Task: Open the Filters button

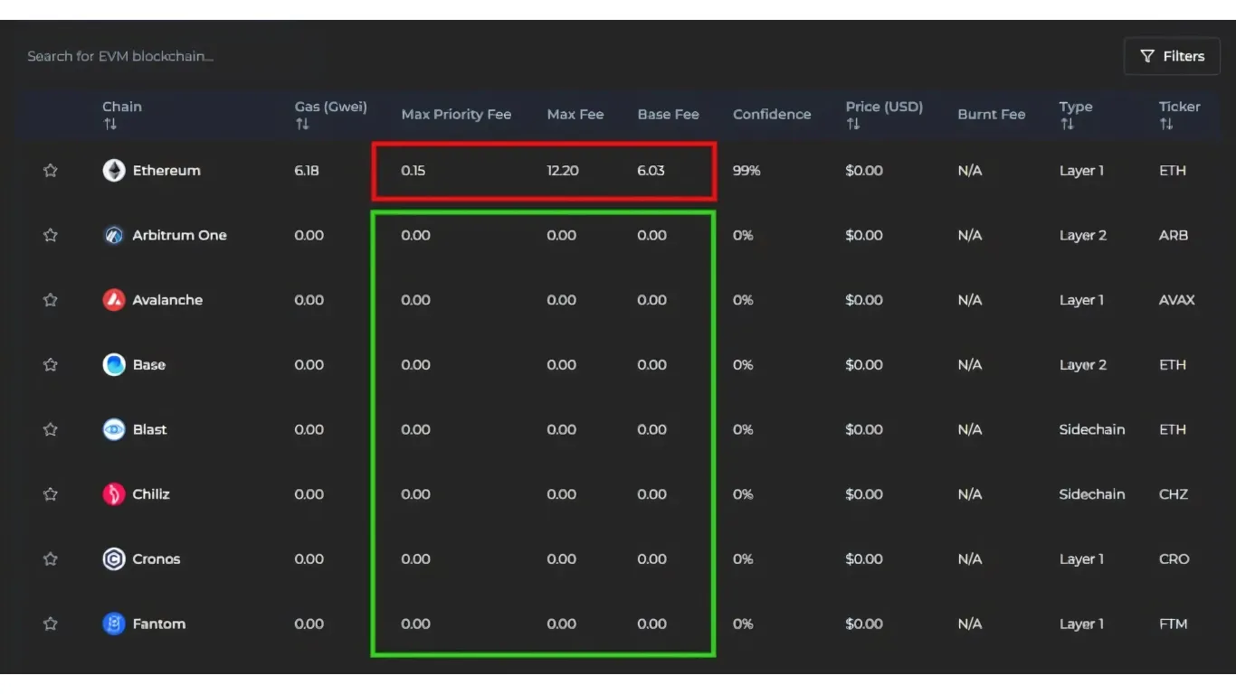Action: click(1172, 56)
